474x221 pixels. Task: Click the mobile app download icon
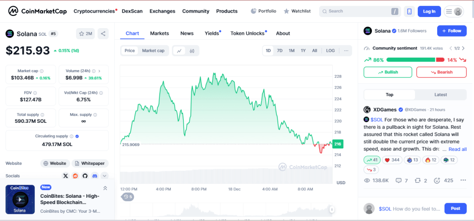(x=410, y=11)
